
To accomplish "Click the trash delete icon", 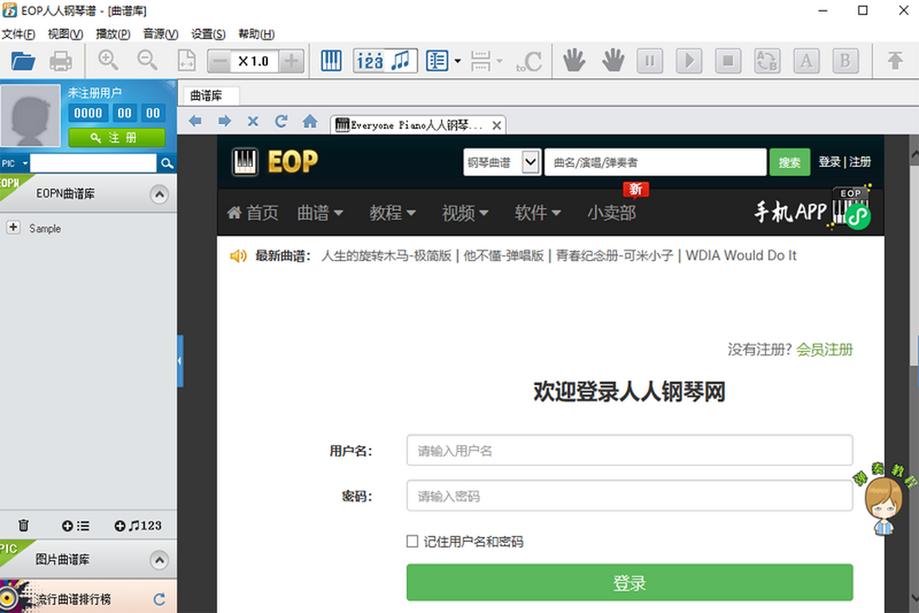I will point(24,526).
